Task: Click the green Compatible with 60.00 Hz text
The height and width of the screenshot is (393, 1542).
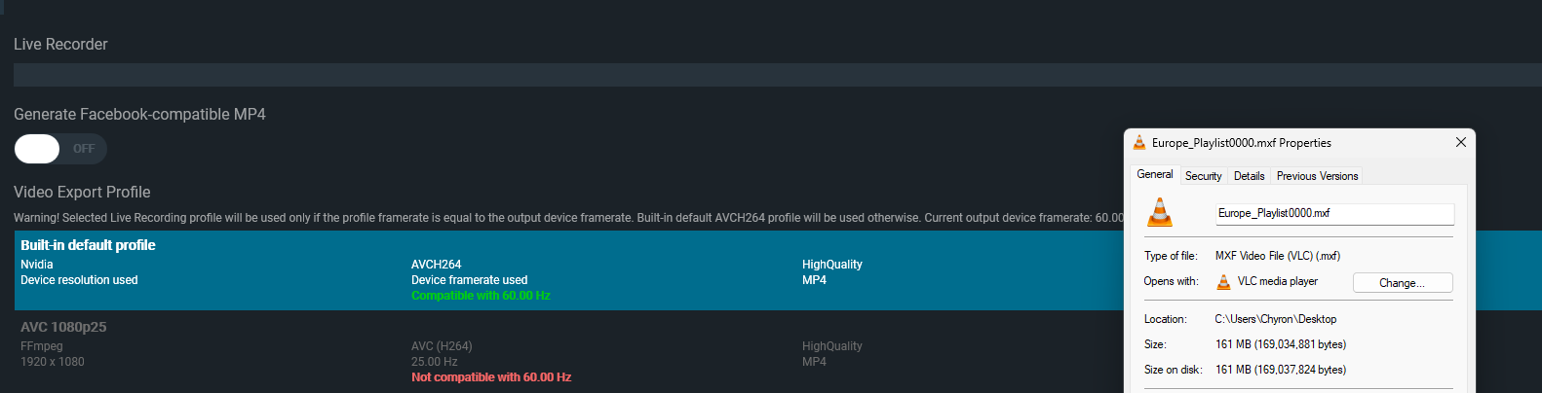Action: 481,296
